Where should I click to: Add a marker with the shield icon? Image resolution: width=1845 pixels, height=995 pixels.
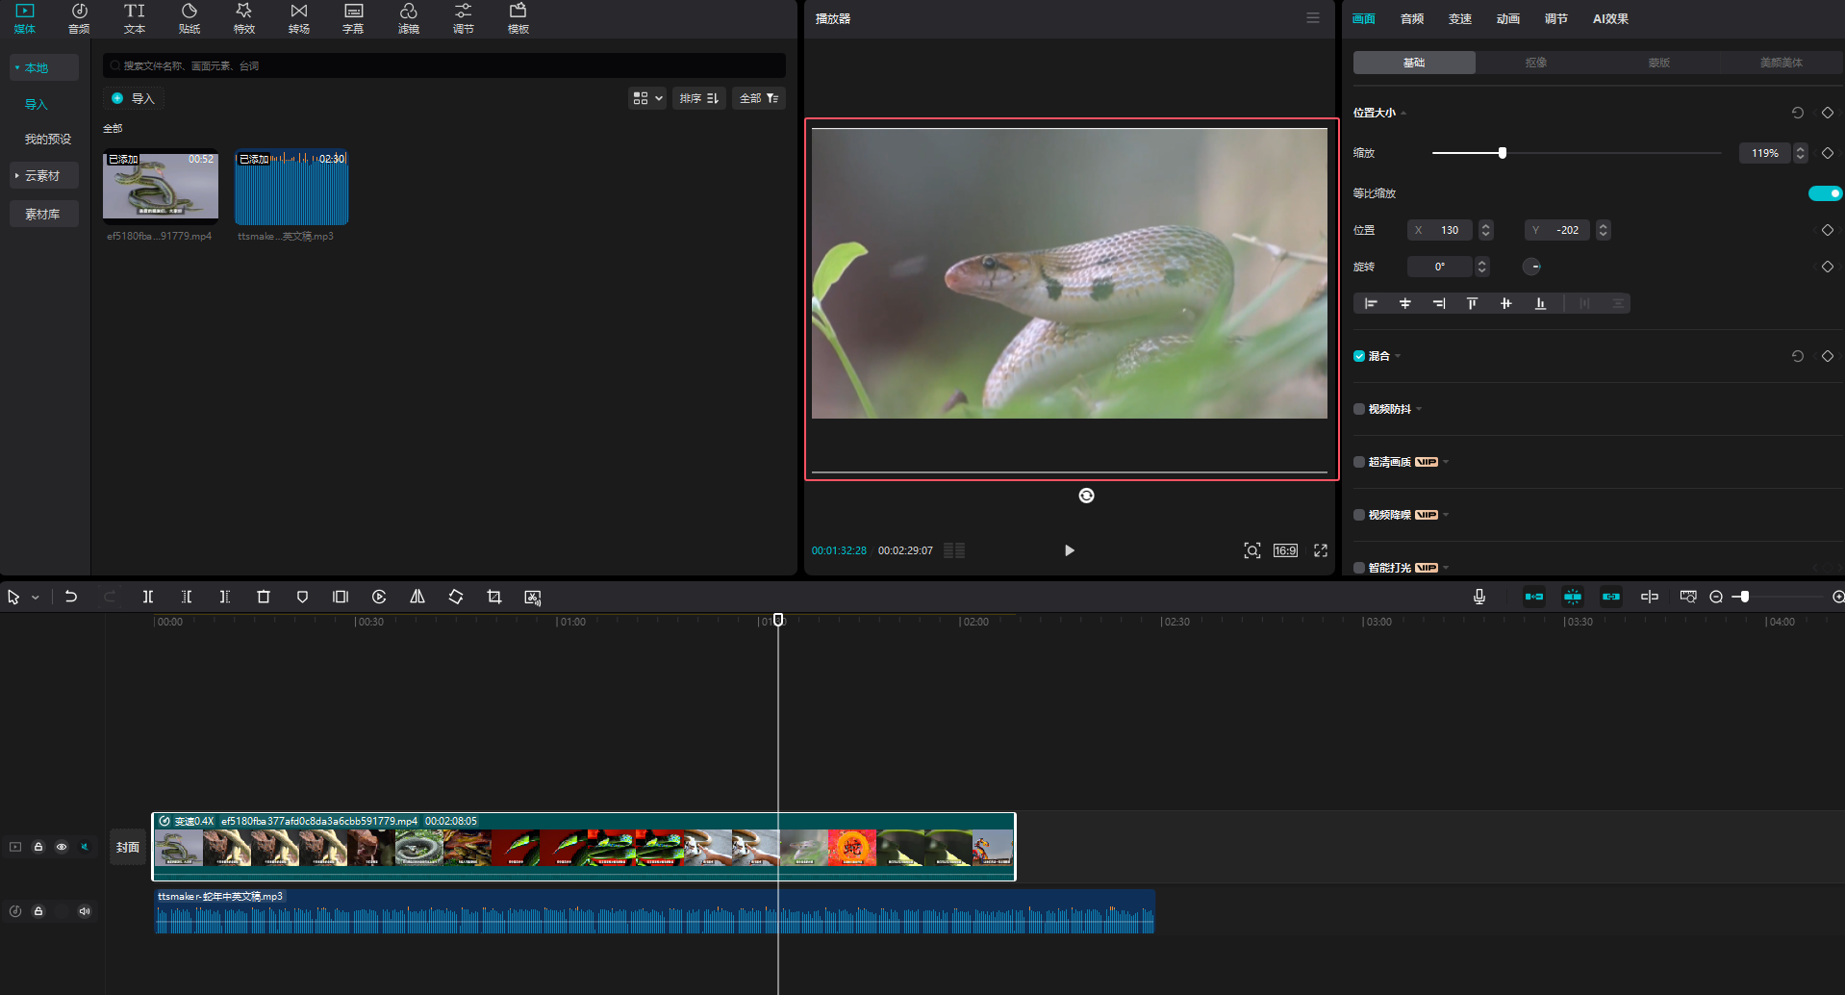302,597
